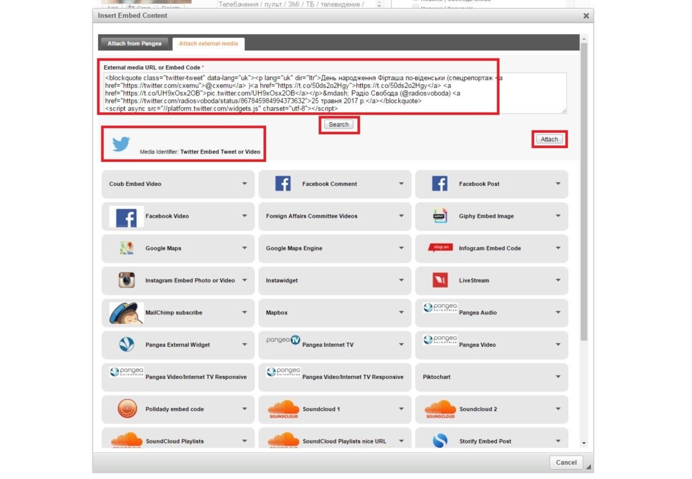Choose the Instagram camera icon
The height and width of the screenshot is (479, 692).
pos(127,280)
